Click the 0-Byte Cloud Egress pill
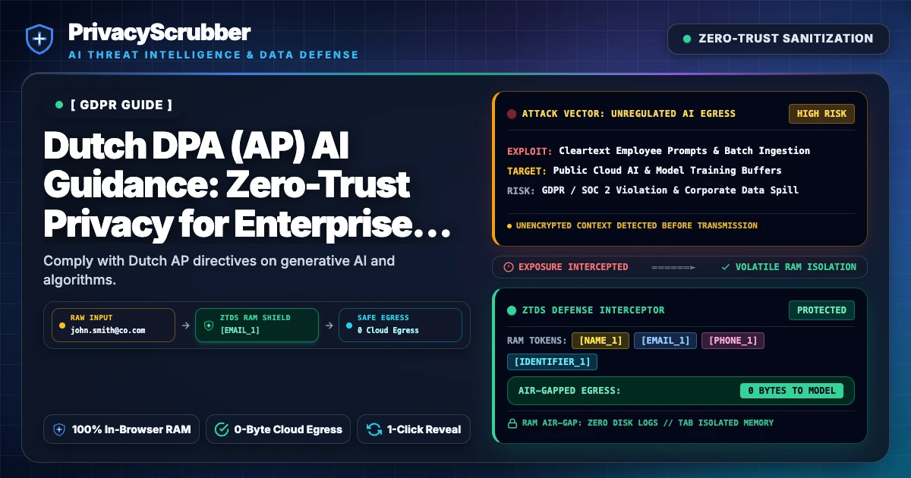The image size is (911, 478). 278,429
